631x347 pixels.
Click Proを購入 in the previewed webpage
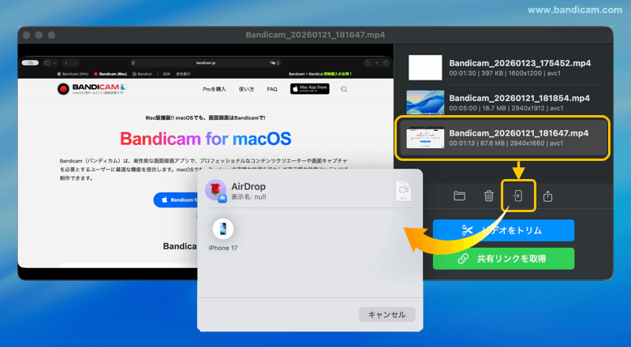214,89
